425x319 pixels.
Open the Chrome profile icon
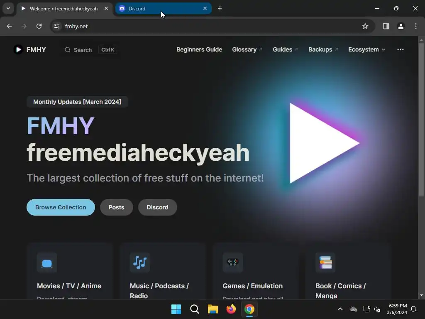(x=401, y=26)
